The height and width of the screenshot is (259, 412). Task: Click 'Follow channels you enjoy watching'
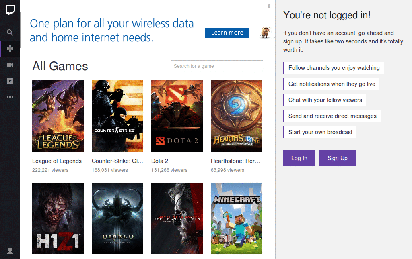pos(334,68)
